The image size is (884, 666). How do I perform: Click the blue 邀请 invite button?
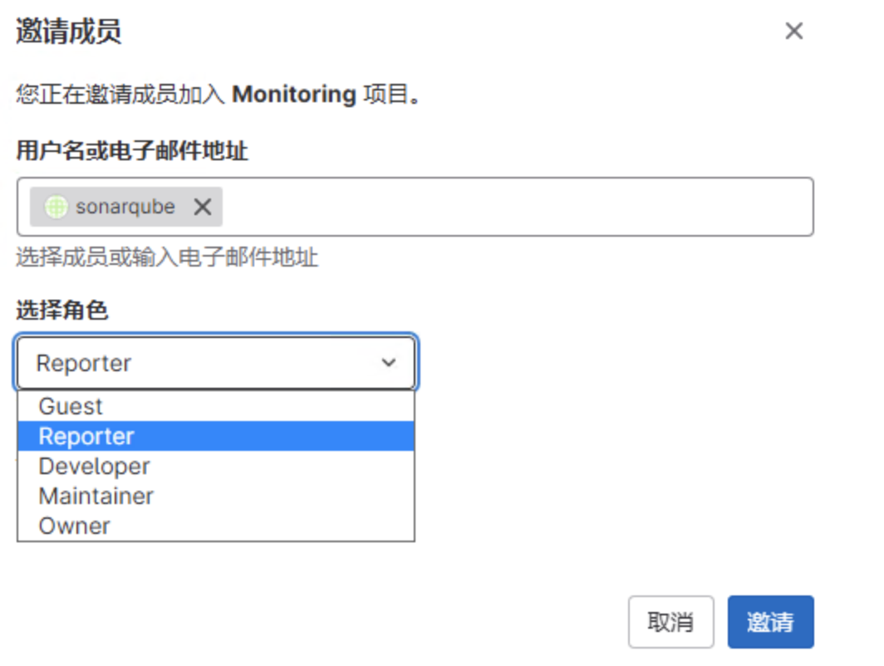pos(771,622)
